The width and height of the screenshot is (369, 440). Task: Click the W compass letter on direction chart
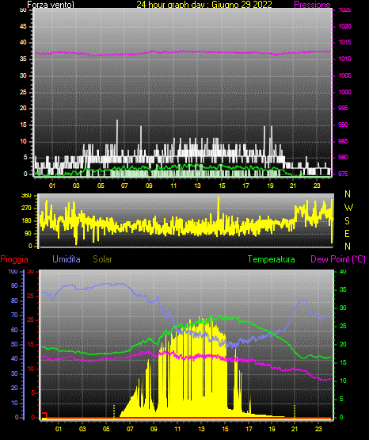pos(348,208)
